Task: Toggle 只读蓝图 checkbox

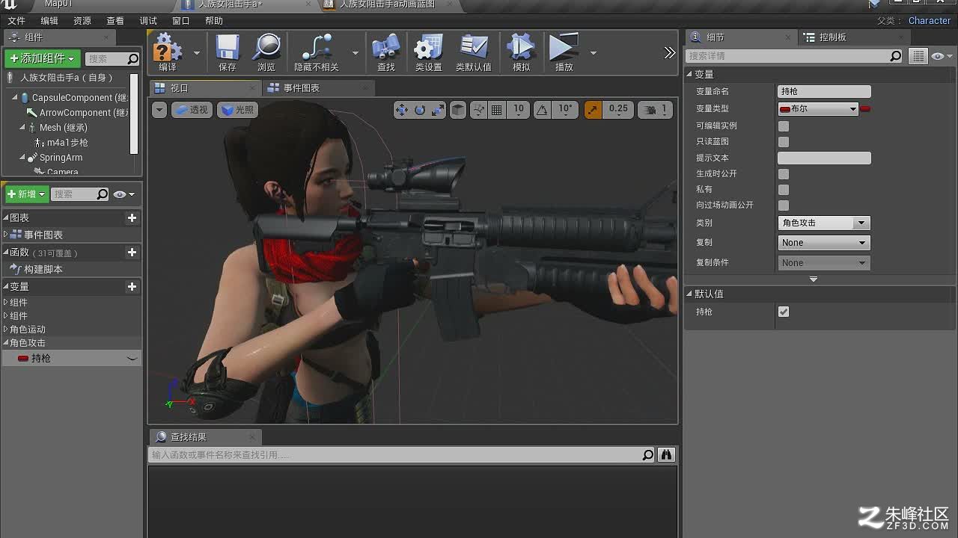Action: coord(784,142)
